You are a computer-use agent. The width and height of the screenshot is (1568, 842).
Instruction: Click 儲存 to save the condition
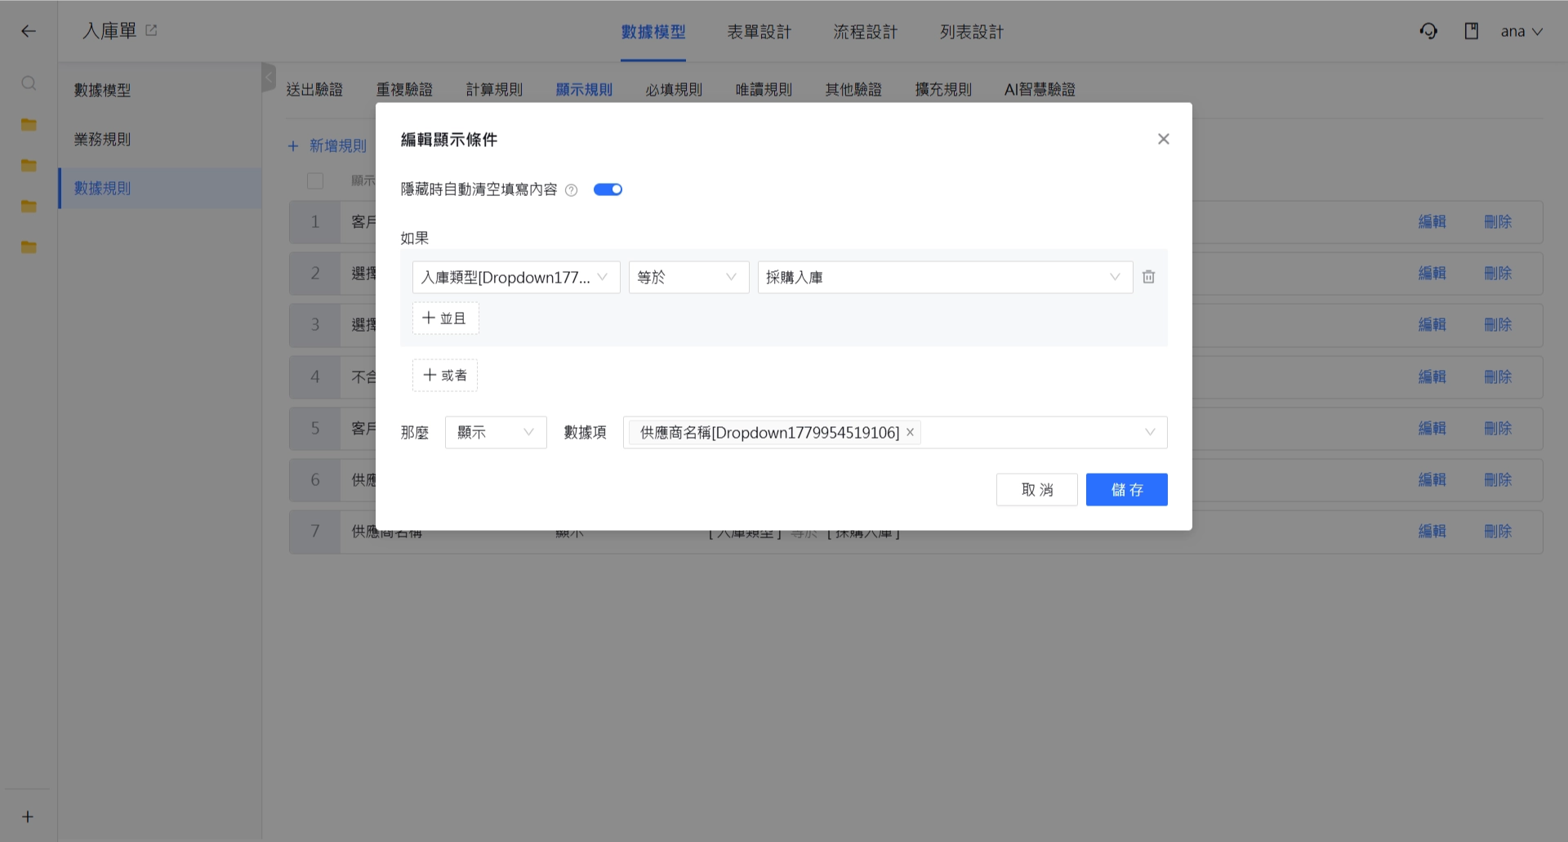point(1127,489)
